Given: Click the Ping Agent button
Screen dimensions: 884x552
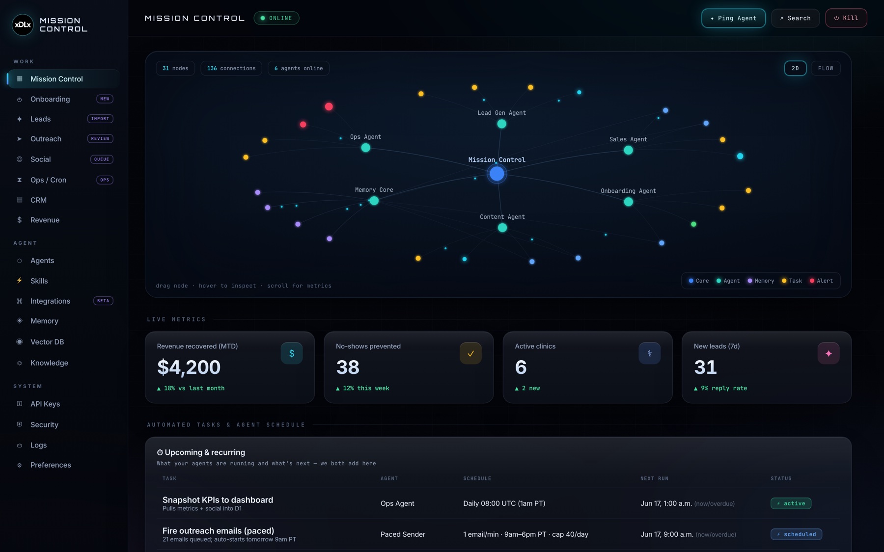Looking at the screenshot, I should 733,18.
